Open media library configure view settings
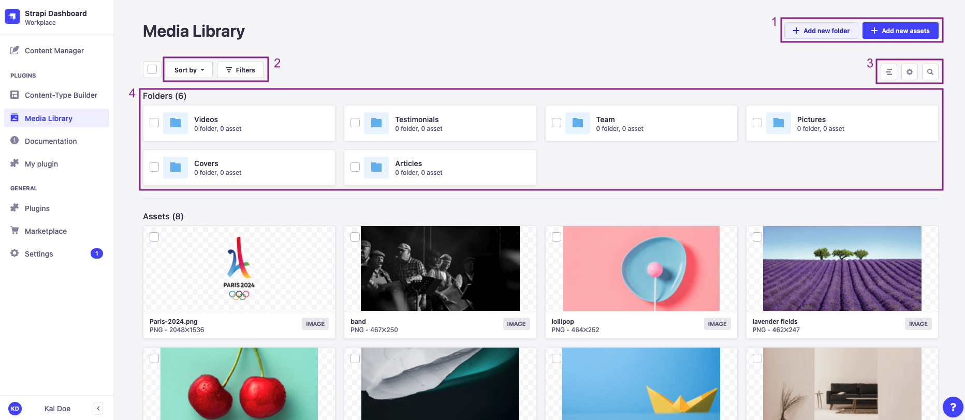Viewport: 965px width, 420px height. click(x=910, y=72)
